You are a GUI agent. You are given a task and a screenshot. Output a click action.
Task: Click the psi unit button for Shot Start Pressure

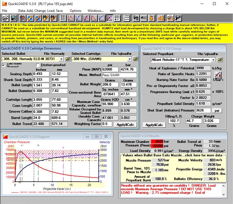(217, 111)
